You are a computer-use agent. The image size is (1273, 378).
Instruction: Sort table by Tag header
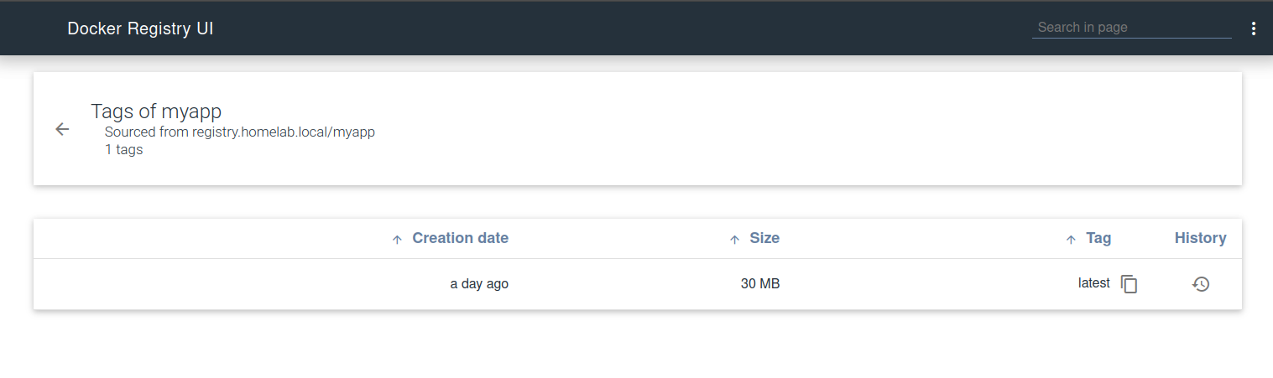(1098, 238)
